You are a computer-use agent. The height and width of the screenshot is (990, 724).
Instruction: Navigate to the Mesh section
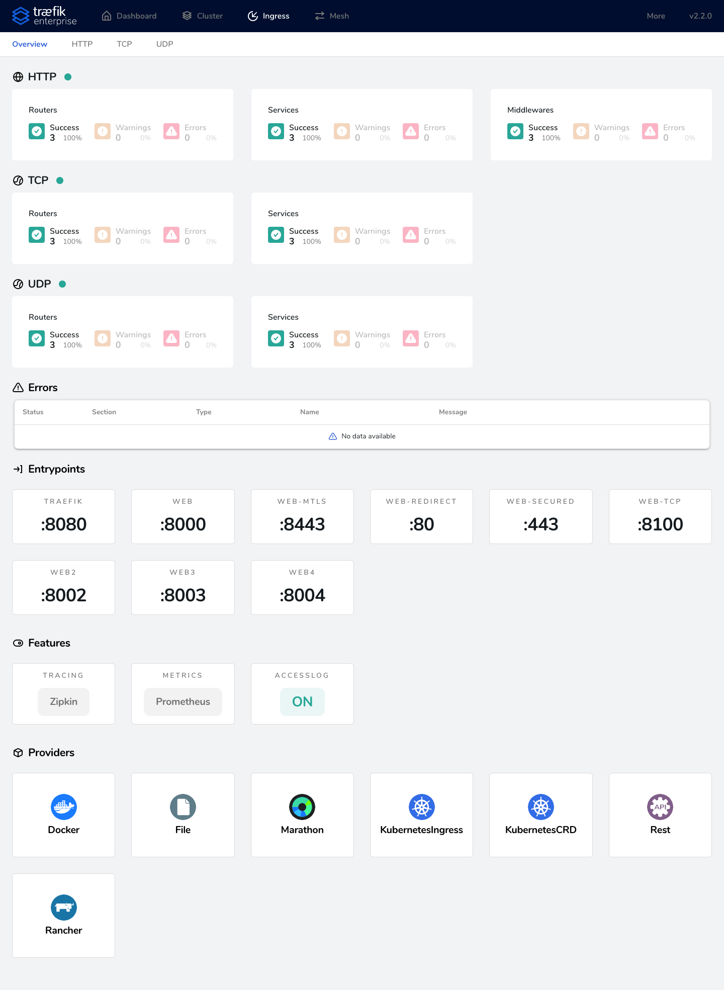[x=332, y=16]
